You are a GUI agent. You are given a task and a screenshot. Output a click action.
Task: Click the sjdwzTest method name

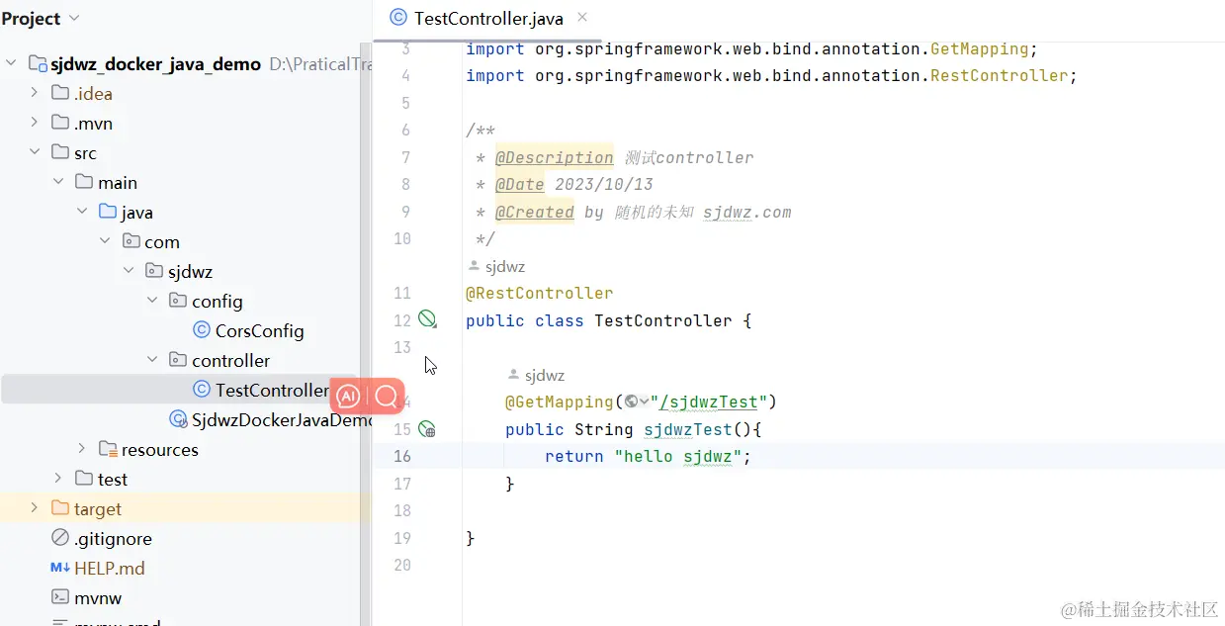click(688, 429)
